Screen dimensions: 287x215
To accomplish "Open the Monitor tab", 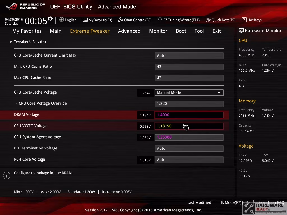I will pos(158,31).
